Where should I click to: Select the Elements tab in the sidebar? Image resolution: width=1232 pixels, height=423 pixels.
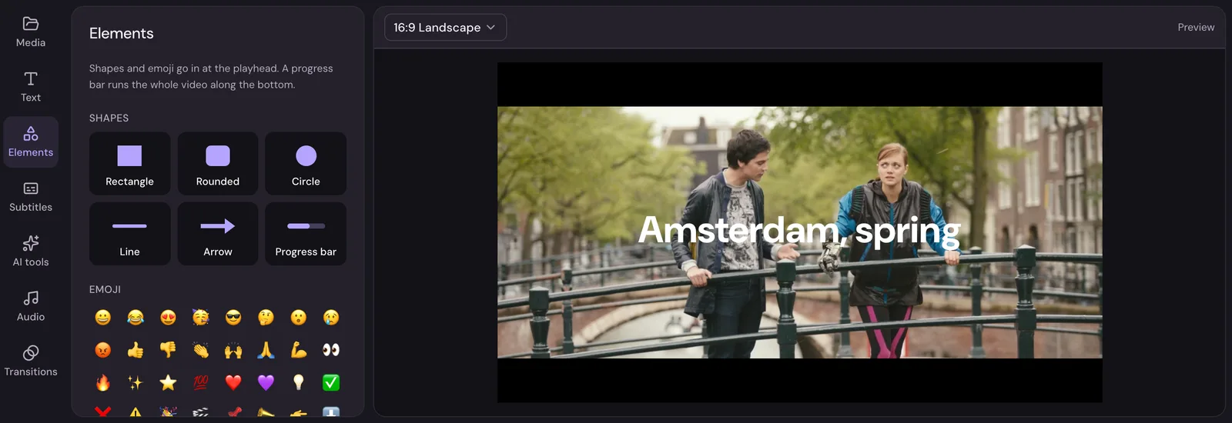click(x=31, y=142)
